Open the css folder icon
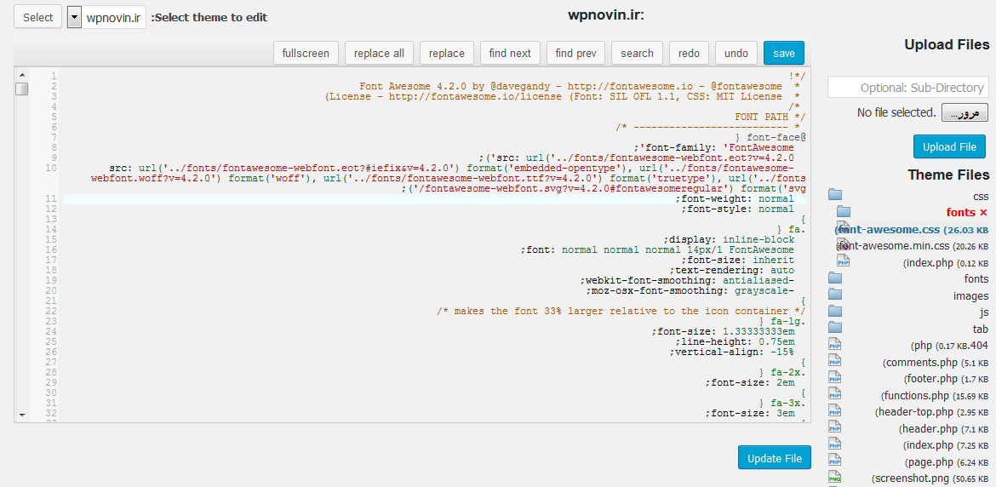Viewport: 996px width, 487px height. coord(834,196)
